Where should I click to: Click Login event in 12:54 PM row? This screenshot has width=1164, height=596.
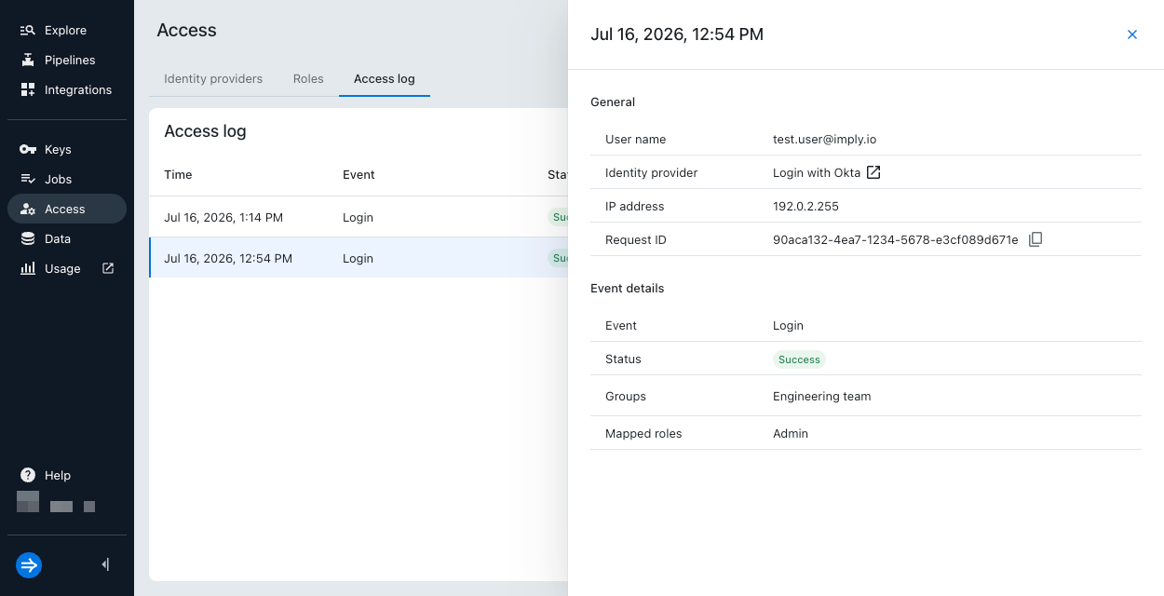(358, 258)
